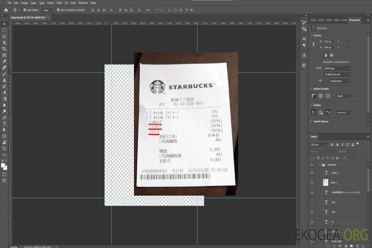
Task: Hide Layer 2 via eye icon
Action: [312, 173]
